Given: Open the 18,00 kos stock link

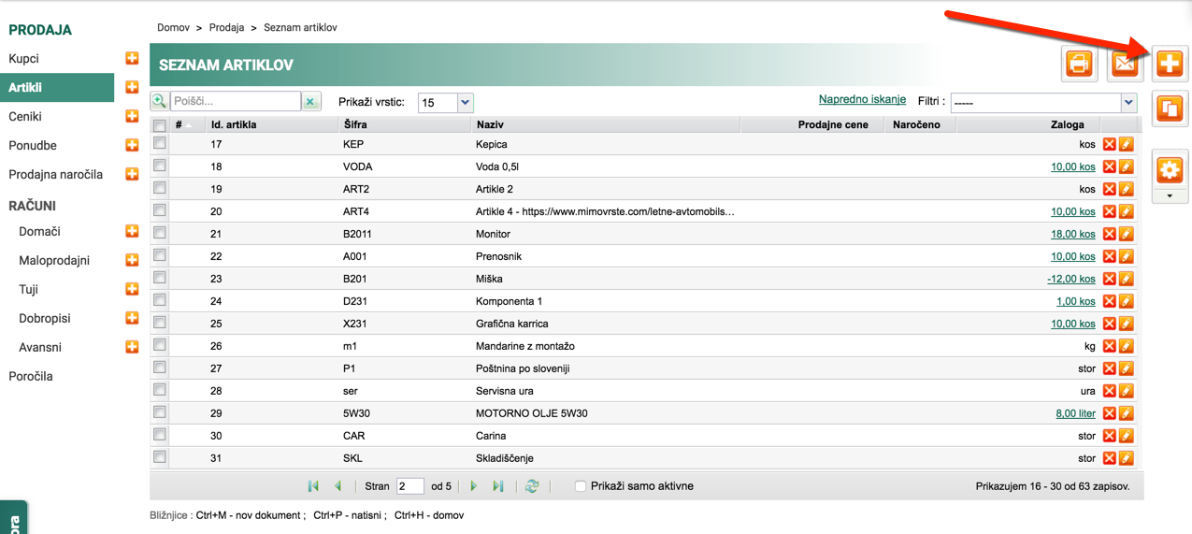Looking at the screenshot, I should (x=1073, y=234).
